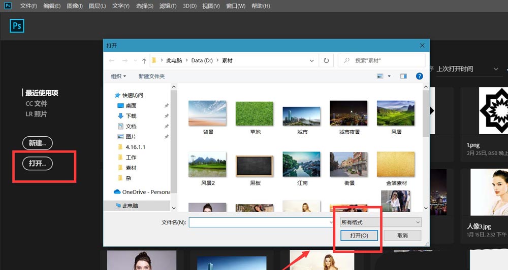Change the view mode icon
The width and height of the screenshot is (508, 270).
tap(380, 76)
